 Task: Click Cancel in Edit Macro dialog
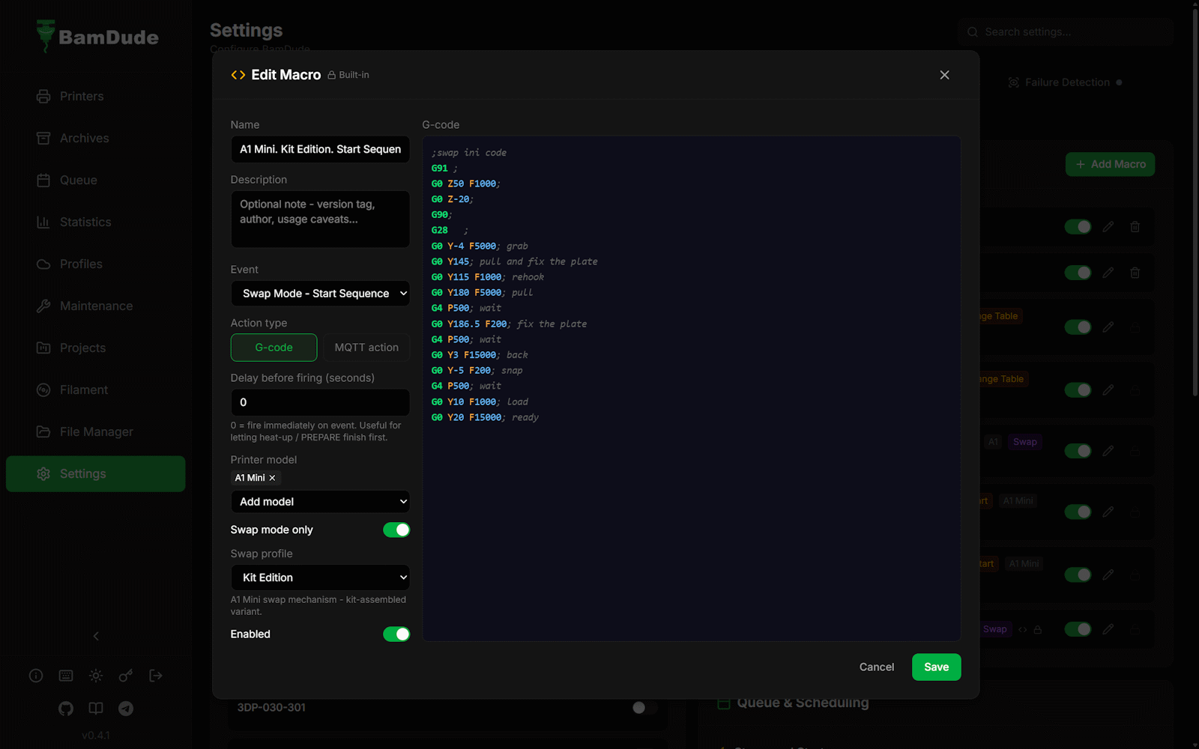pyautogui.click(x=877, y=667)
